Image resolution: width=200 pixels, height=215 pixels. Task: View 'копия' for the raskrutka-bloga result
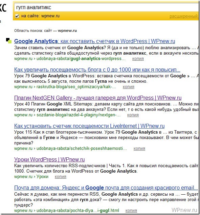tap(129, 87)
